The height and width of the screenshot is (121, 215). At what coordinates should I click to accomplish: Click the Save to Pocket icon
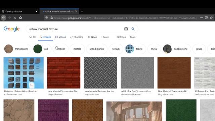point(206,18)
